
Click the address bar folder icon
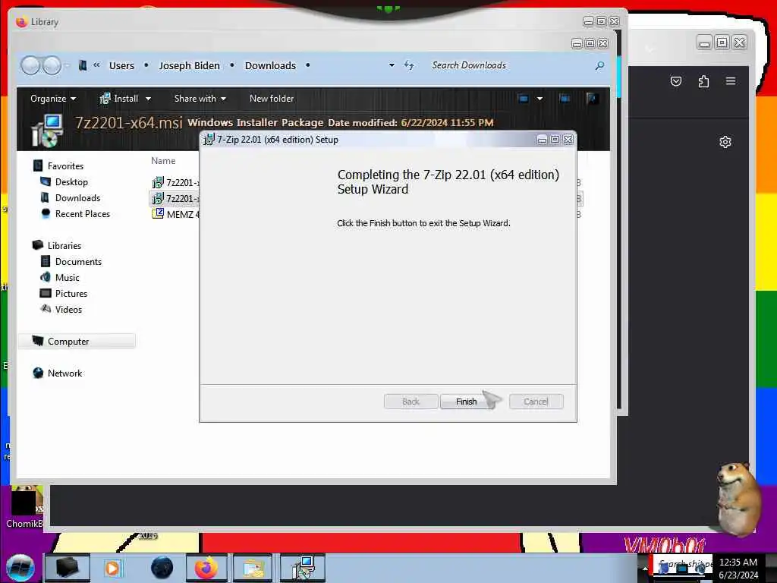(83, 65)
